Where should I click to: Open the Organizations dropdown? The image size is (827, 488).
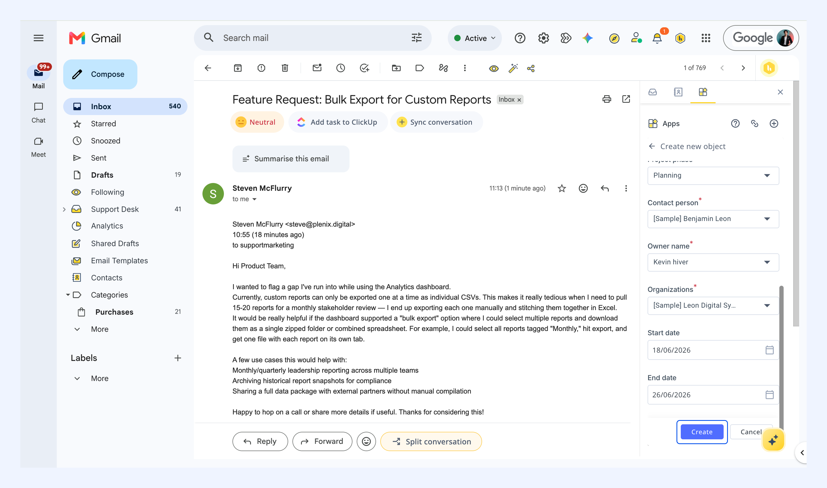pyautogui.click(x=713, y=306)
